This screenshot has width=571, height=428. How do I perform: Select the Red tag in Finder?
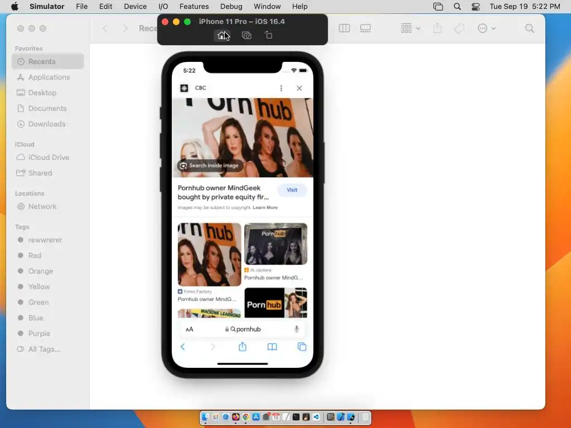48,255
